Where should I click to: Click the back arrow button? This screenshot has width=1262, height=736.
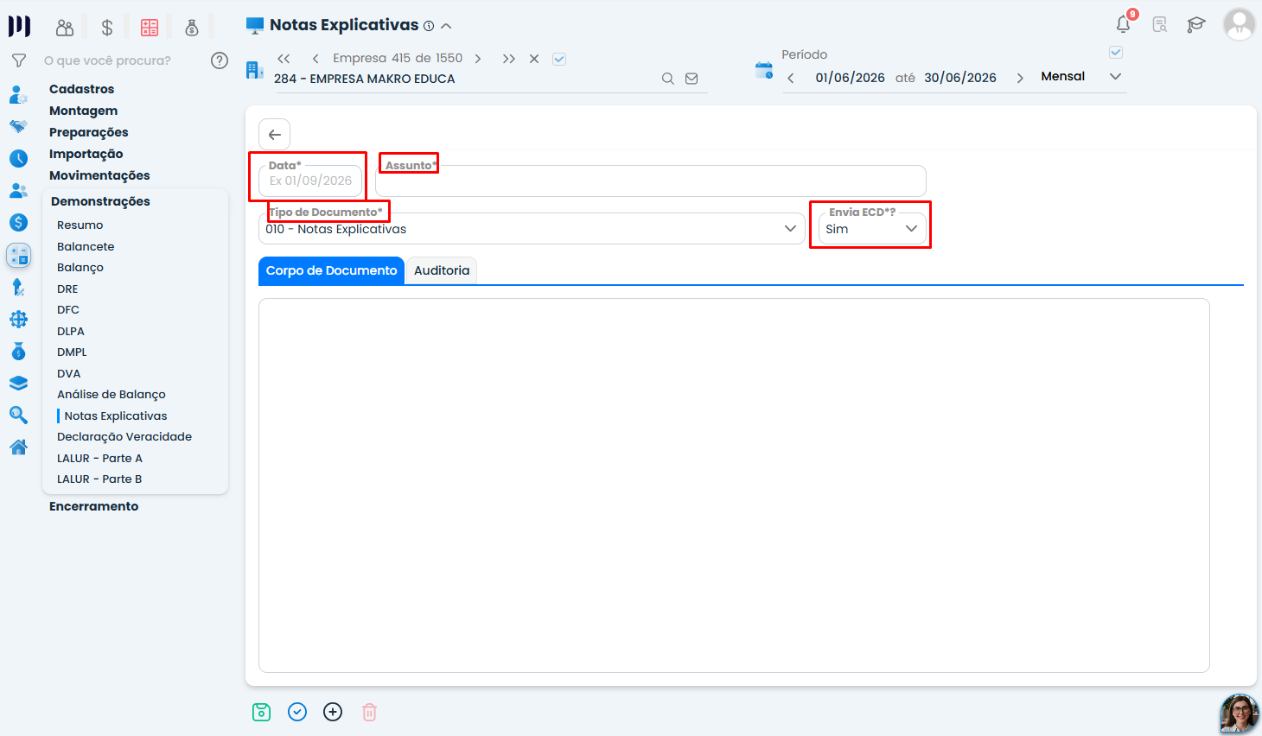click(x=274, y=134)
